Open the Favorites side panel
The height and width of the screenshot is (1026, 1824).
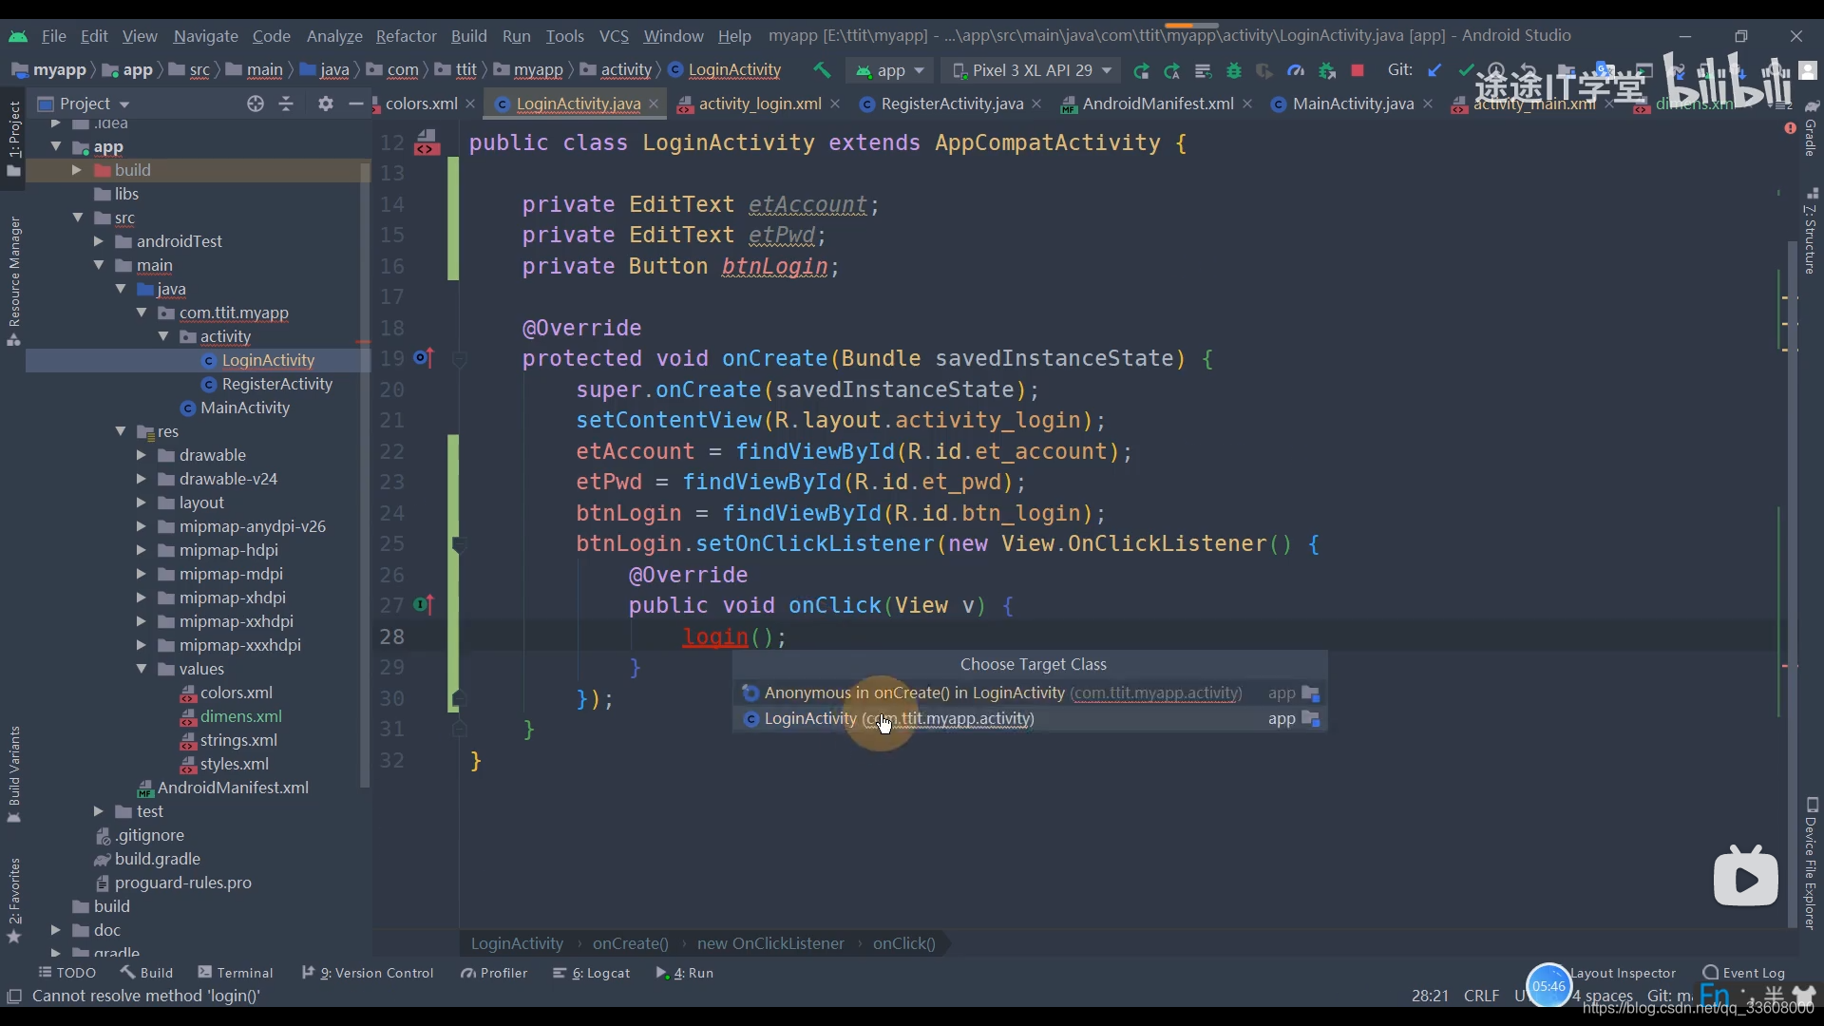point(14,901)
